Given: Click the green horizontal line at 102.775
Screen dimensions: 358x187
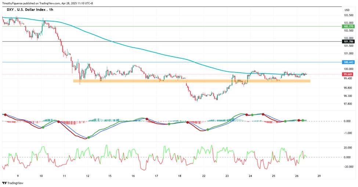Looking at the screenshot, I should [x=171, y=26].
